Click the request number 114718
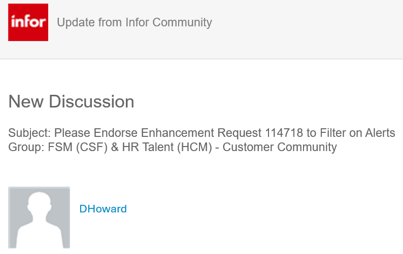 (x=284, y=133)
